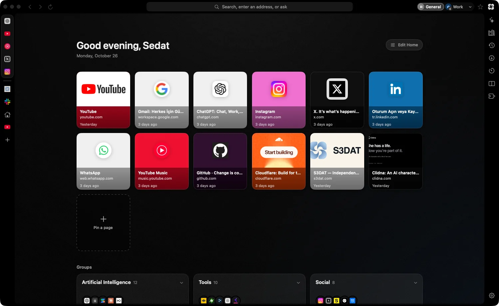The image size is (499, 306).
Task: Open the ChatGPT pinned card
Action: coord(220,100)
